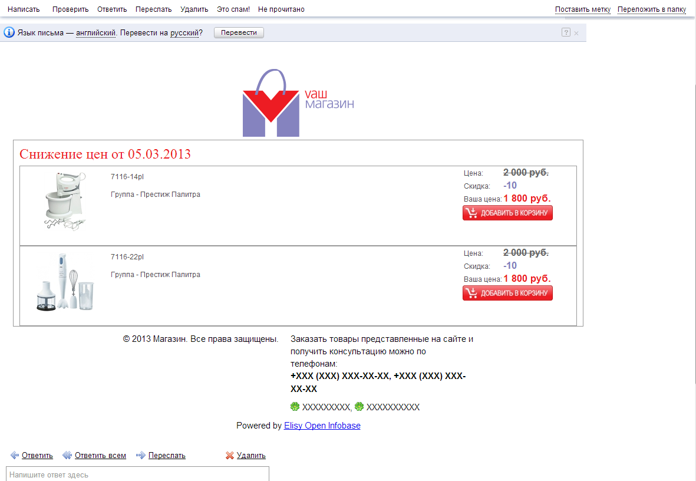Click the blue info icon in translation bar
Screen dimensions: 696x481
coord(9,32)
